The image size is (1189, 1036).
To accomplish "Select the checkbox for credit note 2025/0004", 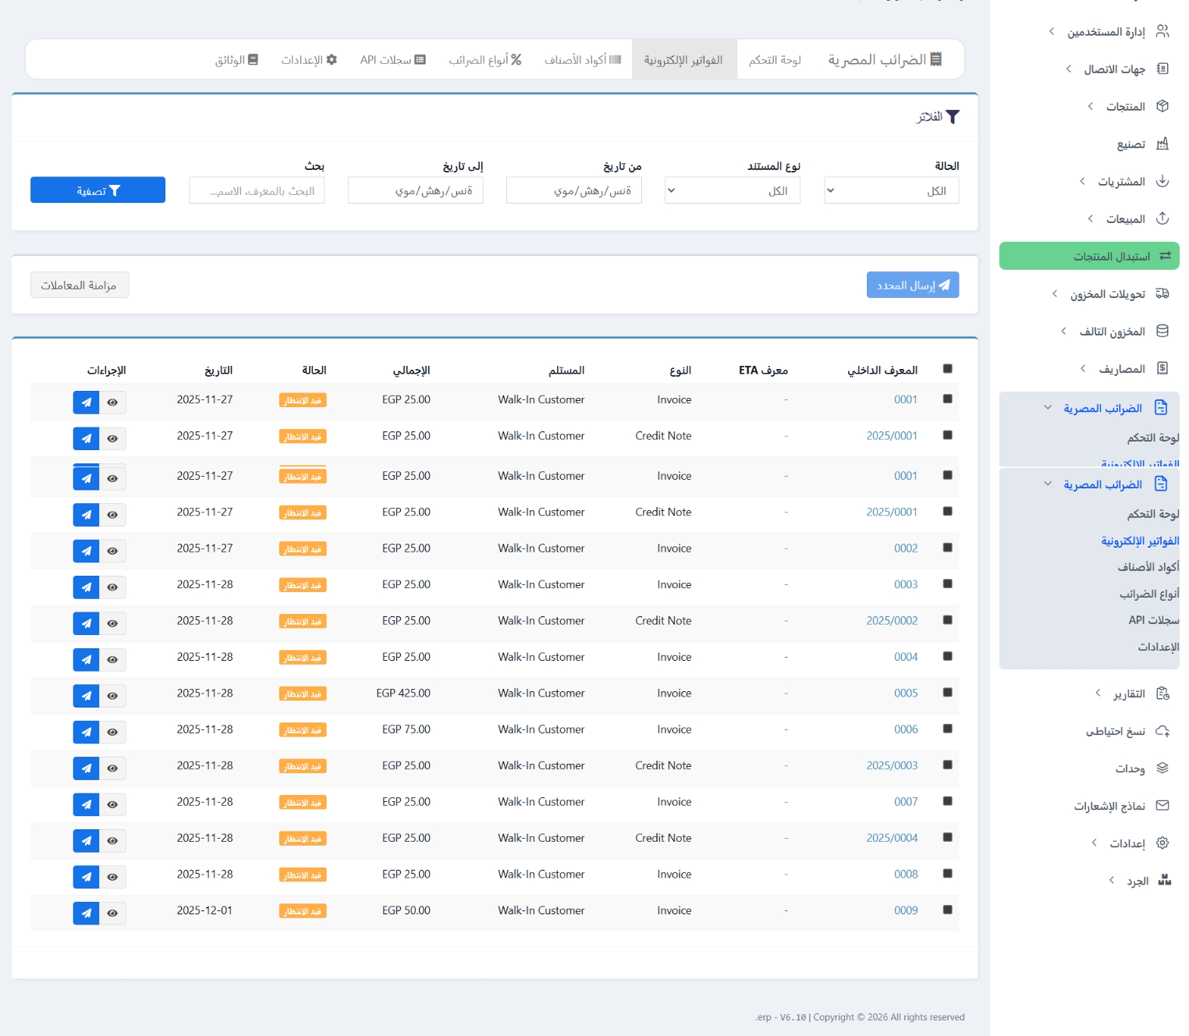I will (947, 837).
